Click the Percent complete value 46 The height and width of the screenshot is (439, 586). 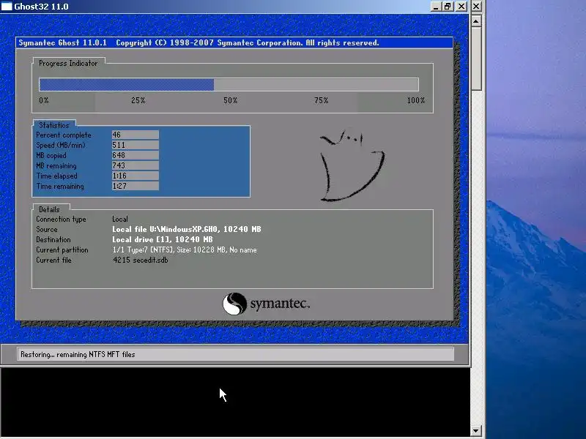(x=136, y=135)
